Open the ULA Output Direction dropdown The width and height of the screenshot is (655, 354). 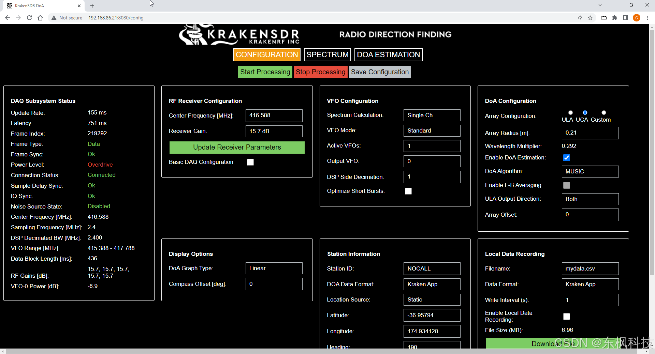point(590,199)
